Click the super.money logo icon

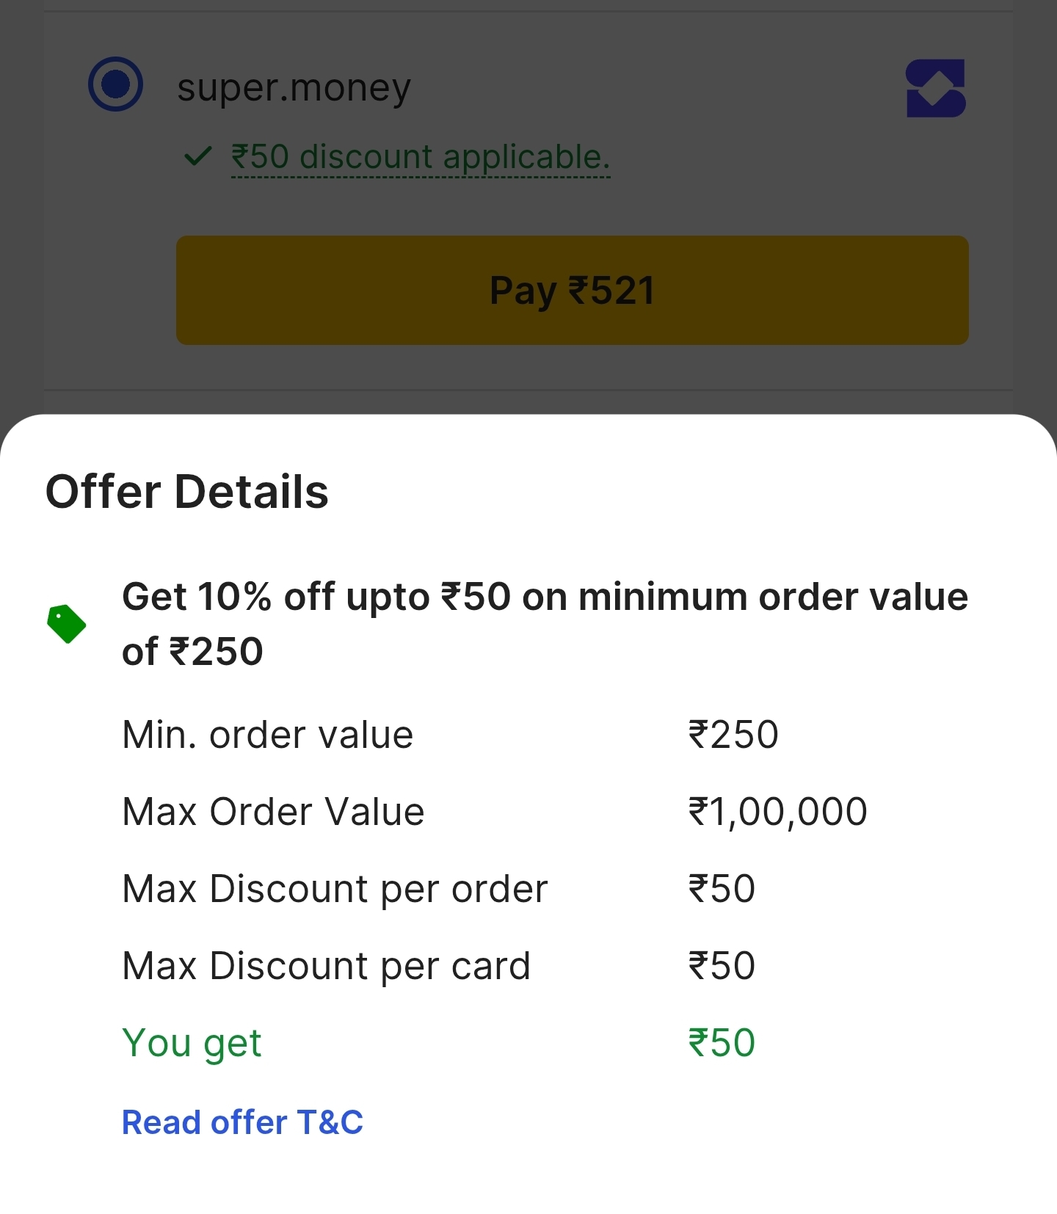pyautogui.click(x=936, y=88)
